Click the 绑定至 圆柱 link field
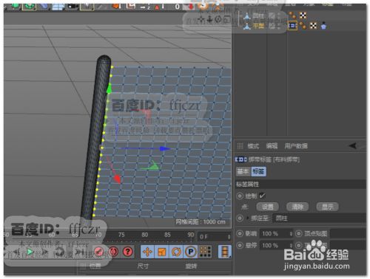Screen dimensions: 370x279 click(x=319, y=218)
